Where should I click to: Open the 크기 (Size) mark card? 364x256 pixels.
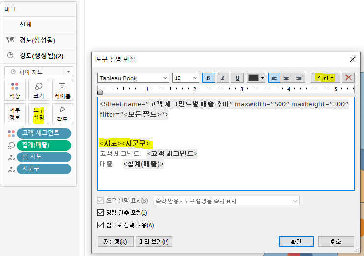(39, 90)
